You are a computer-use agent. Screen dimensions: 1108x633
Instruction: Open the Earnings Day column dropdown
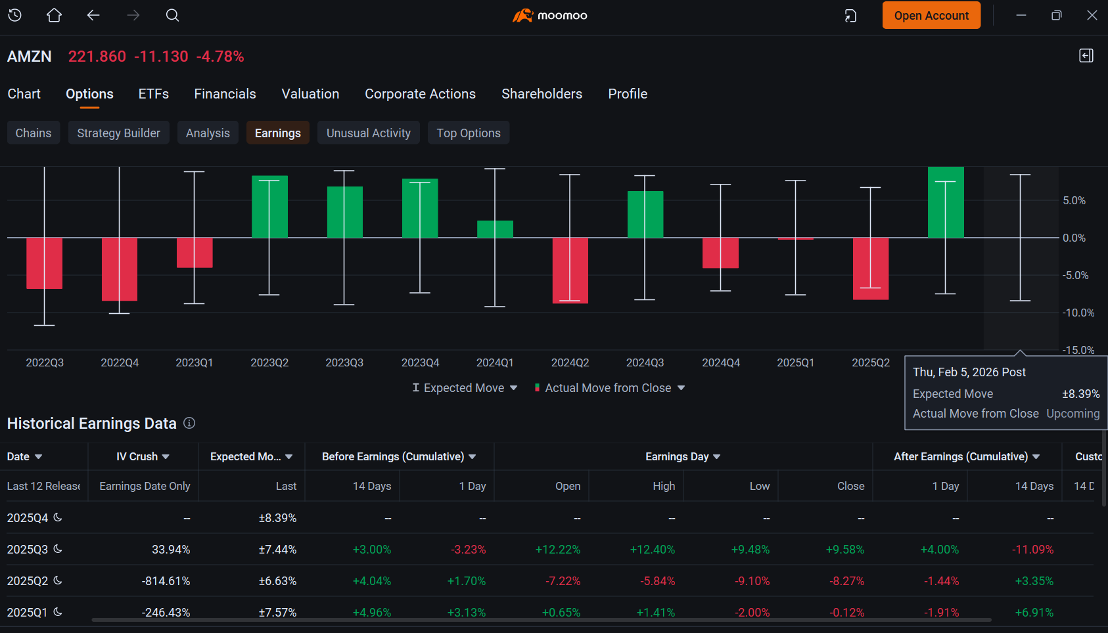click(716, 456)
